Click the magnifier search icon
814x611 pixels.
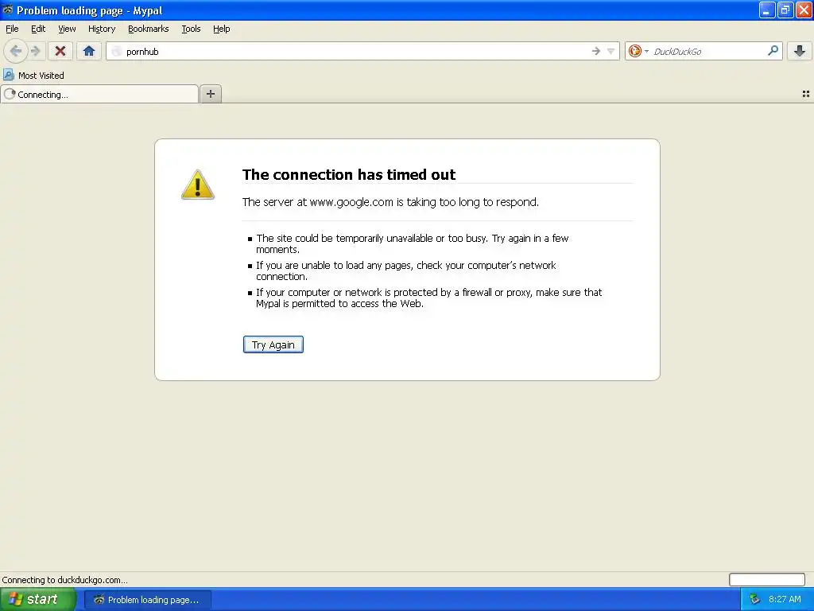773,50
